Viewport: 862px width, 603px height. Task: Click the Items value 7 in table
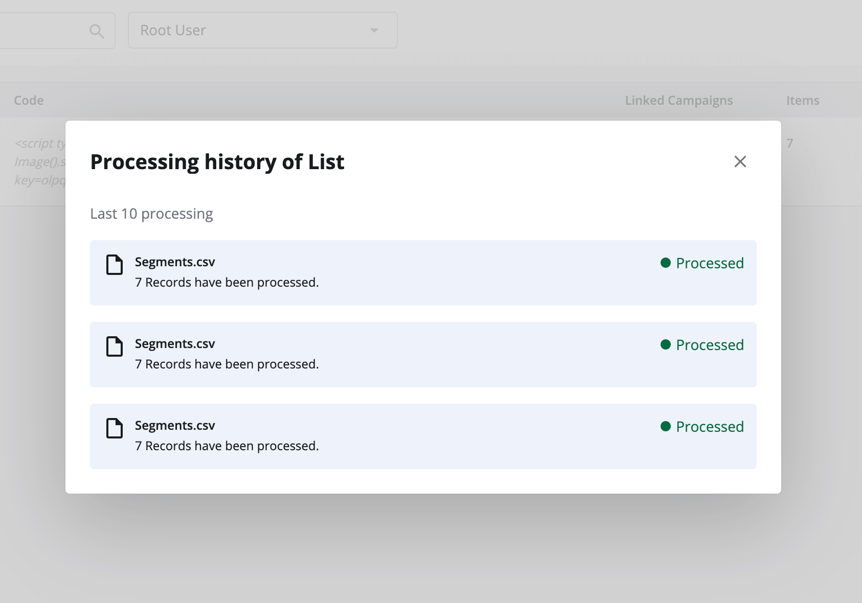pyautogui.click(x=790, y=144)
